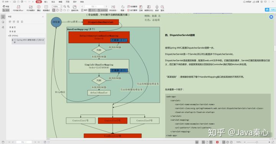Start slideshow playback from toolbar

pos(39,8)
